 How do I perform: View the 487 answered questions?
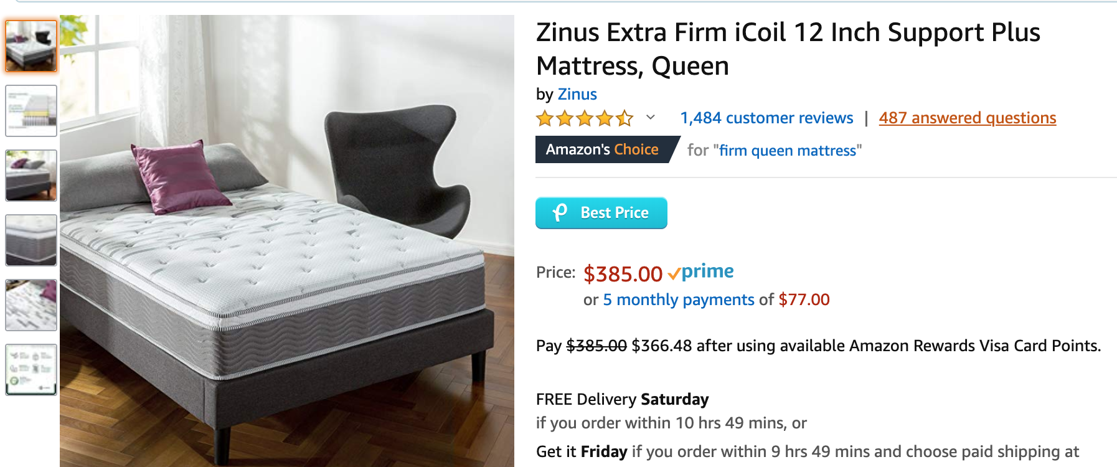[967, 118]
